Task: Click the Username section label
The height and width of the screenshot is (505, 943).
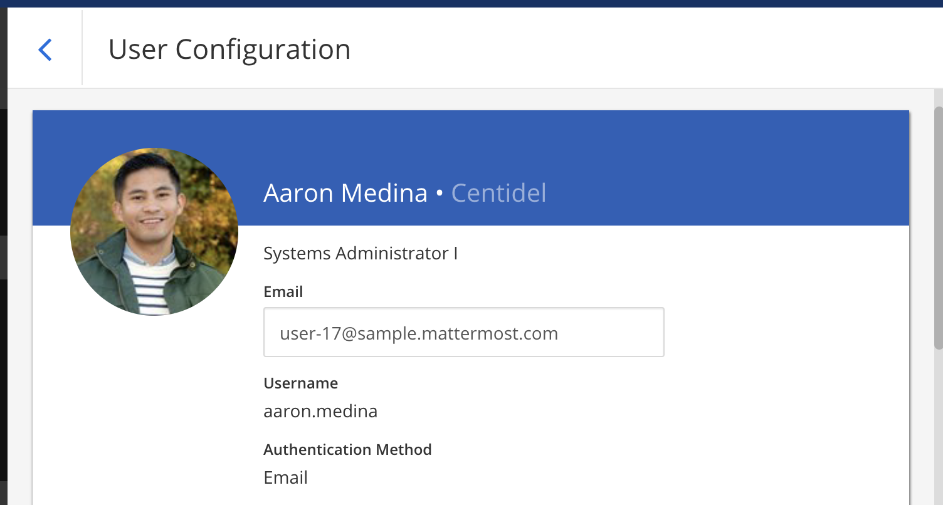Action: [300, 383]
